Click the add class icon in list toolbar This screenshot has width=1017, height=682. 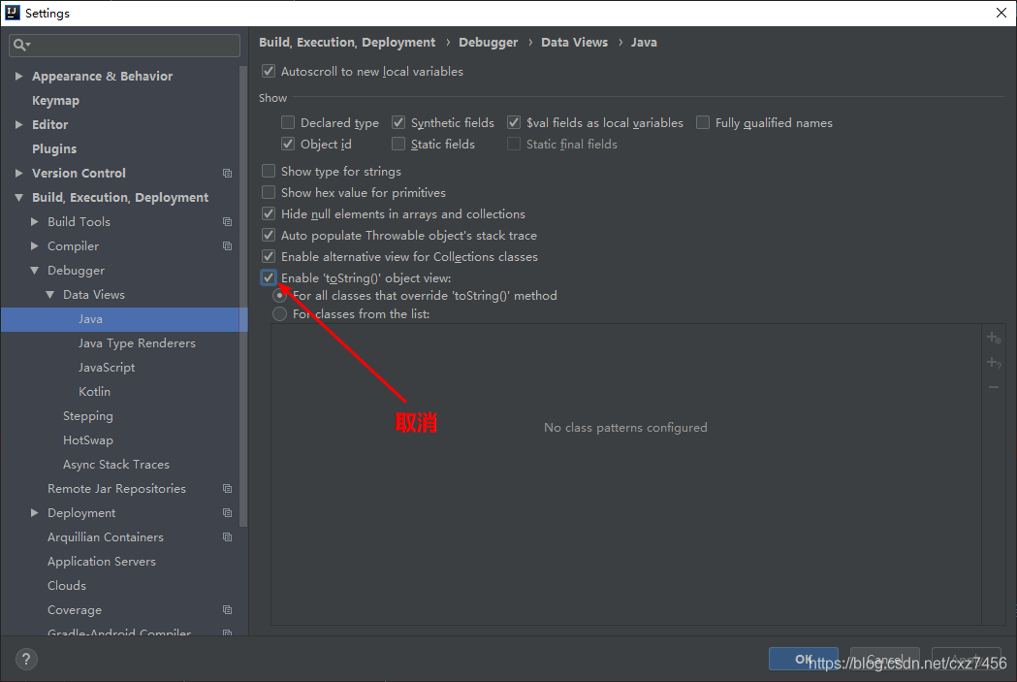pyautogui.click(x=994, y=338)
